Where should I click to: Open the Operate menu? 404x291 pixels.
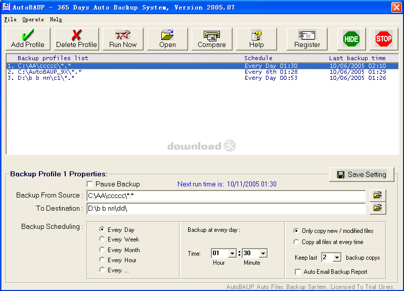click(33, 20)
